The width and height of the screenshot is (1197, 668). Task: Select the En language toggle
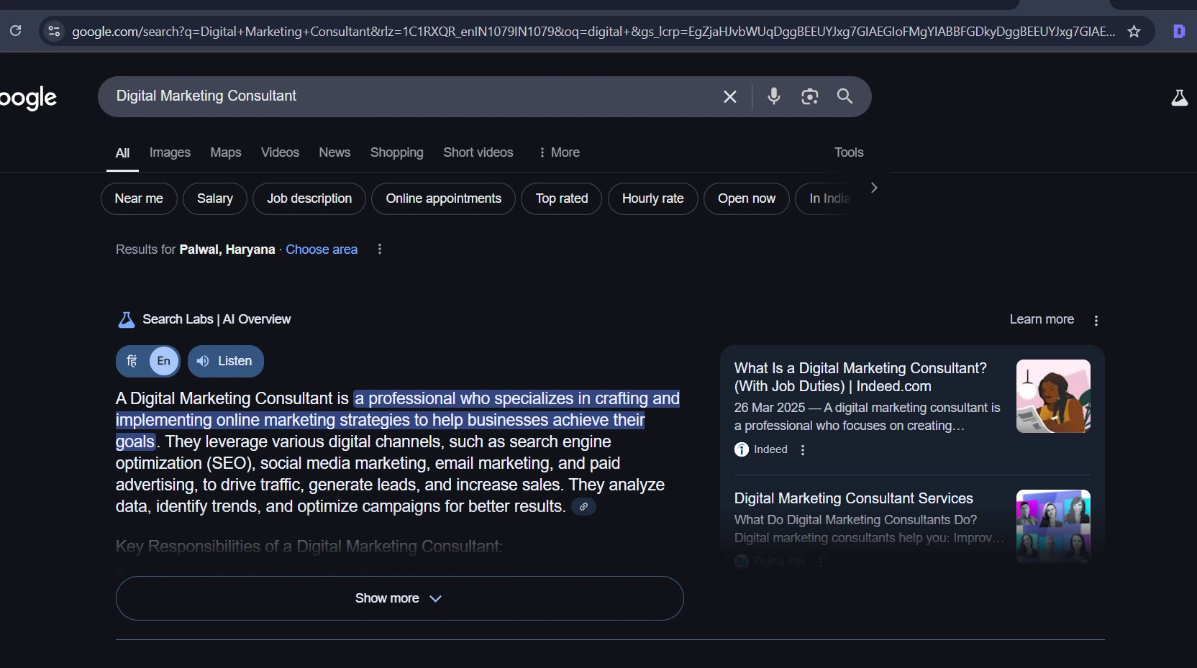[164, 361]
